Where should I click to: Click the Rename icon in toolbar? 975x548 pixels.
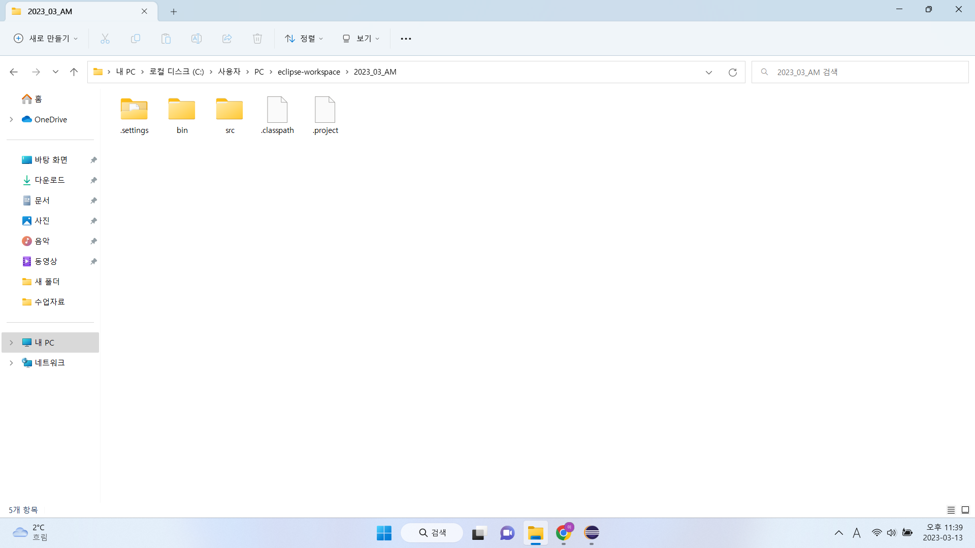pos(197,39)
